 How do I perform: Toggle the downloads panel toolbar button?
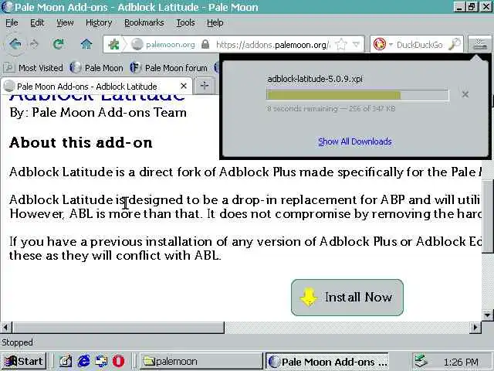[x=479, y=44]
